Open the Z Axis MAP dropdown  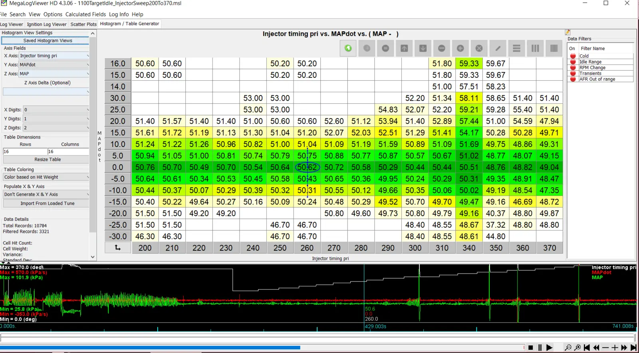pos(54,73)
